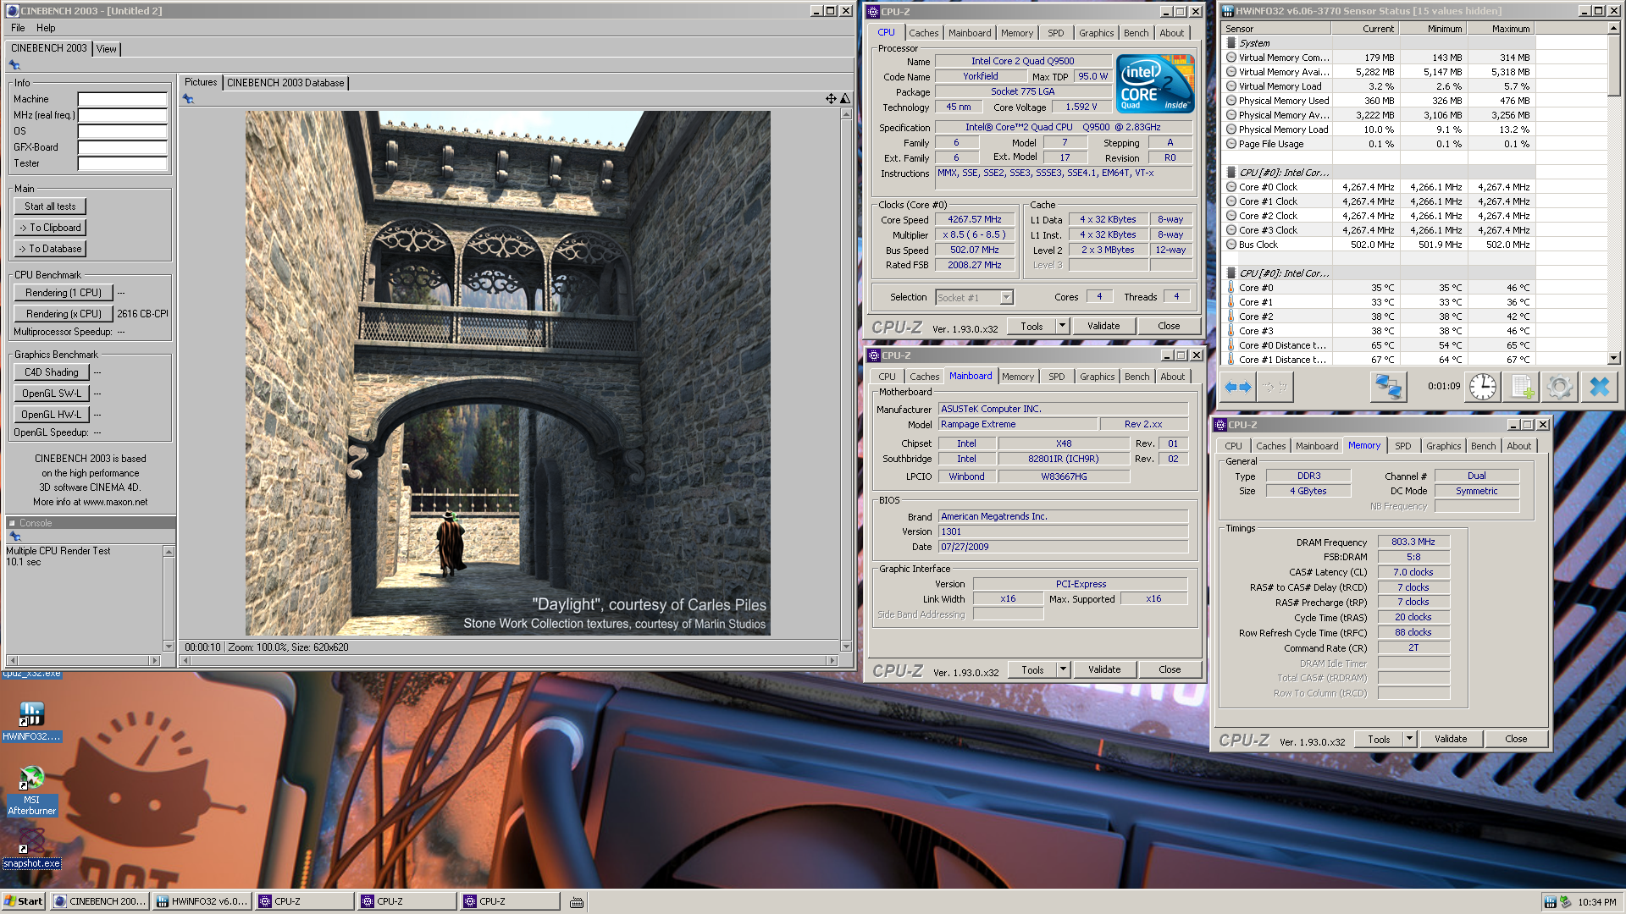Click in the Tester input field
The image size is (1626, 914).
coord(123,163)
